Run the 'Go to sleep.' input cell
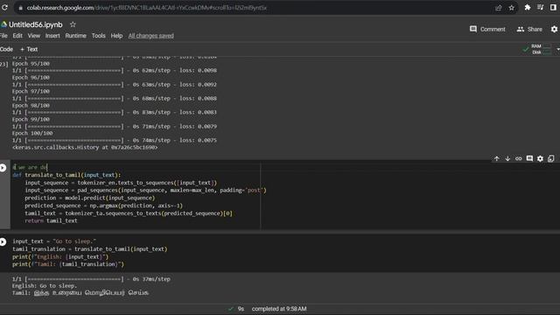 coord(3,241)
